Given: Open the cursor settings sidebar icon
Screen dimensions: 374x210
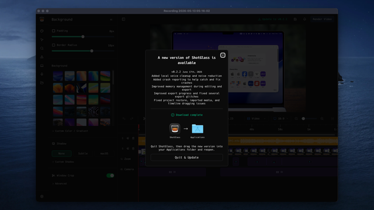Looking at the screenshot, I should (42, 40).
